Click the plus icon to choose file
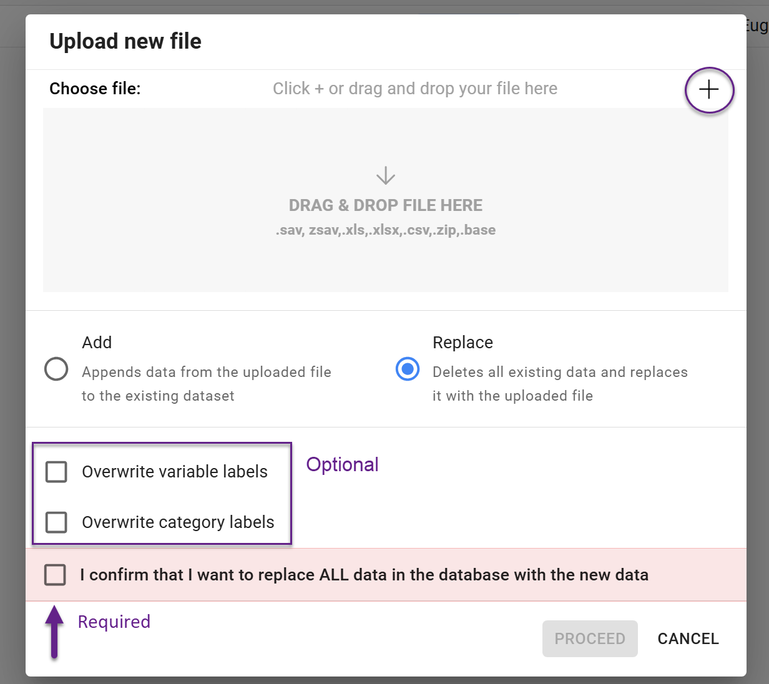This screenshot has width=769, height=684. point(709,90)
